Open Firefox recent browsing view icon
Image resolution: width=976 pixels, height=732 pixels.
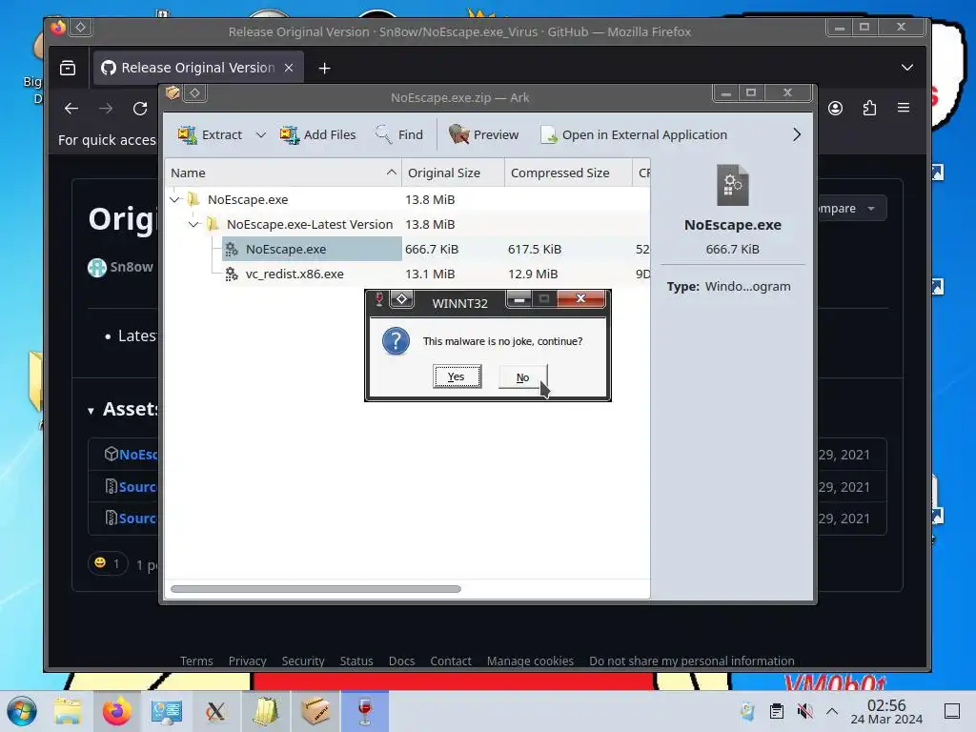coord(68,68)
